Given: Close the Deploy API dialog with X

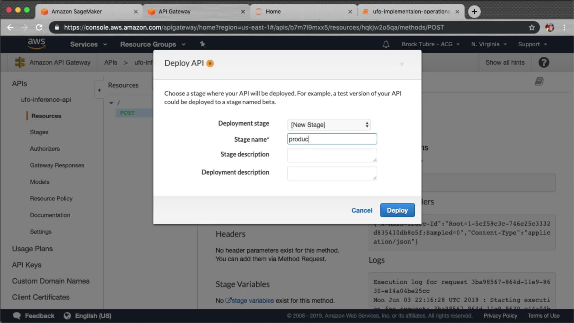Looking at the screenshot, I should [x=402, y=64].
